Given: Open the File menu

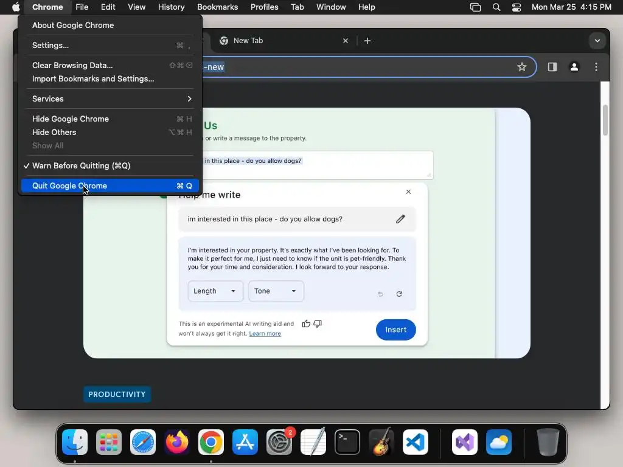Looking at the screenshot, I should click(x=82, y=7).
